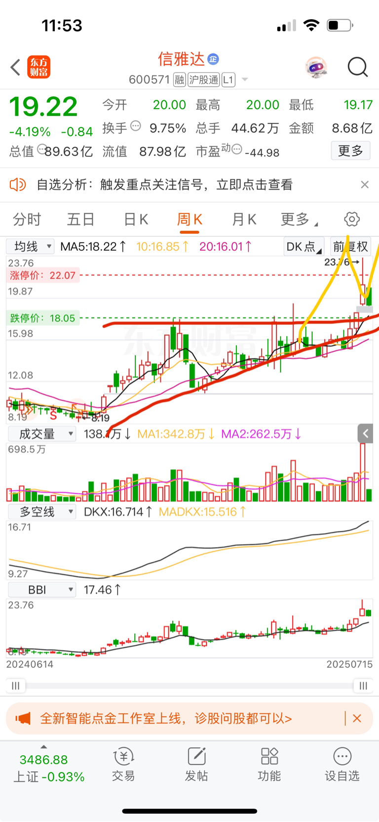Tap the 20:16.01 moving average value
Viewport: 379px width, 822px height.
pos(226,246)
